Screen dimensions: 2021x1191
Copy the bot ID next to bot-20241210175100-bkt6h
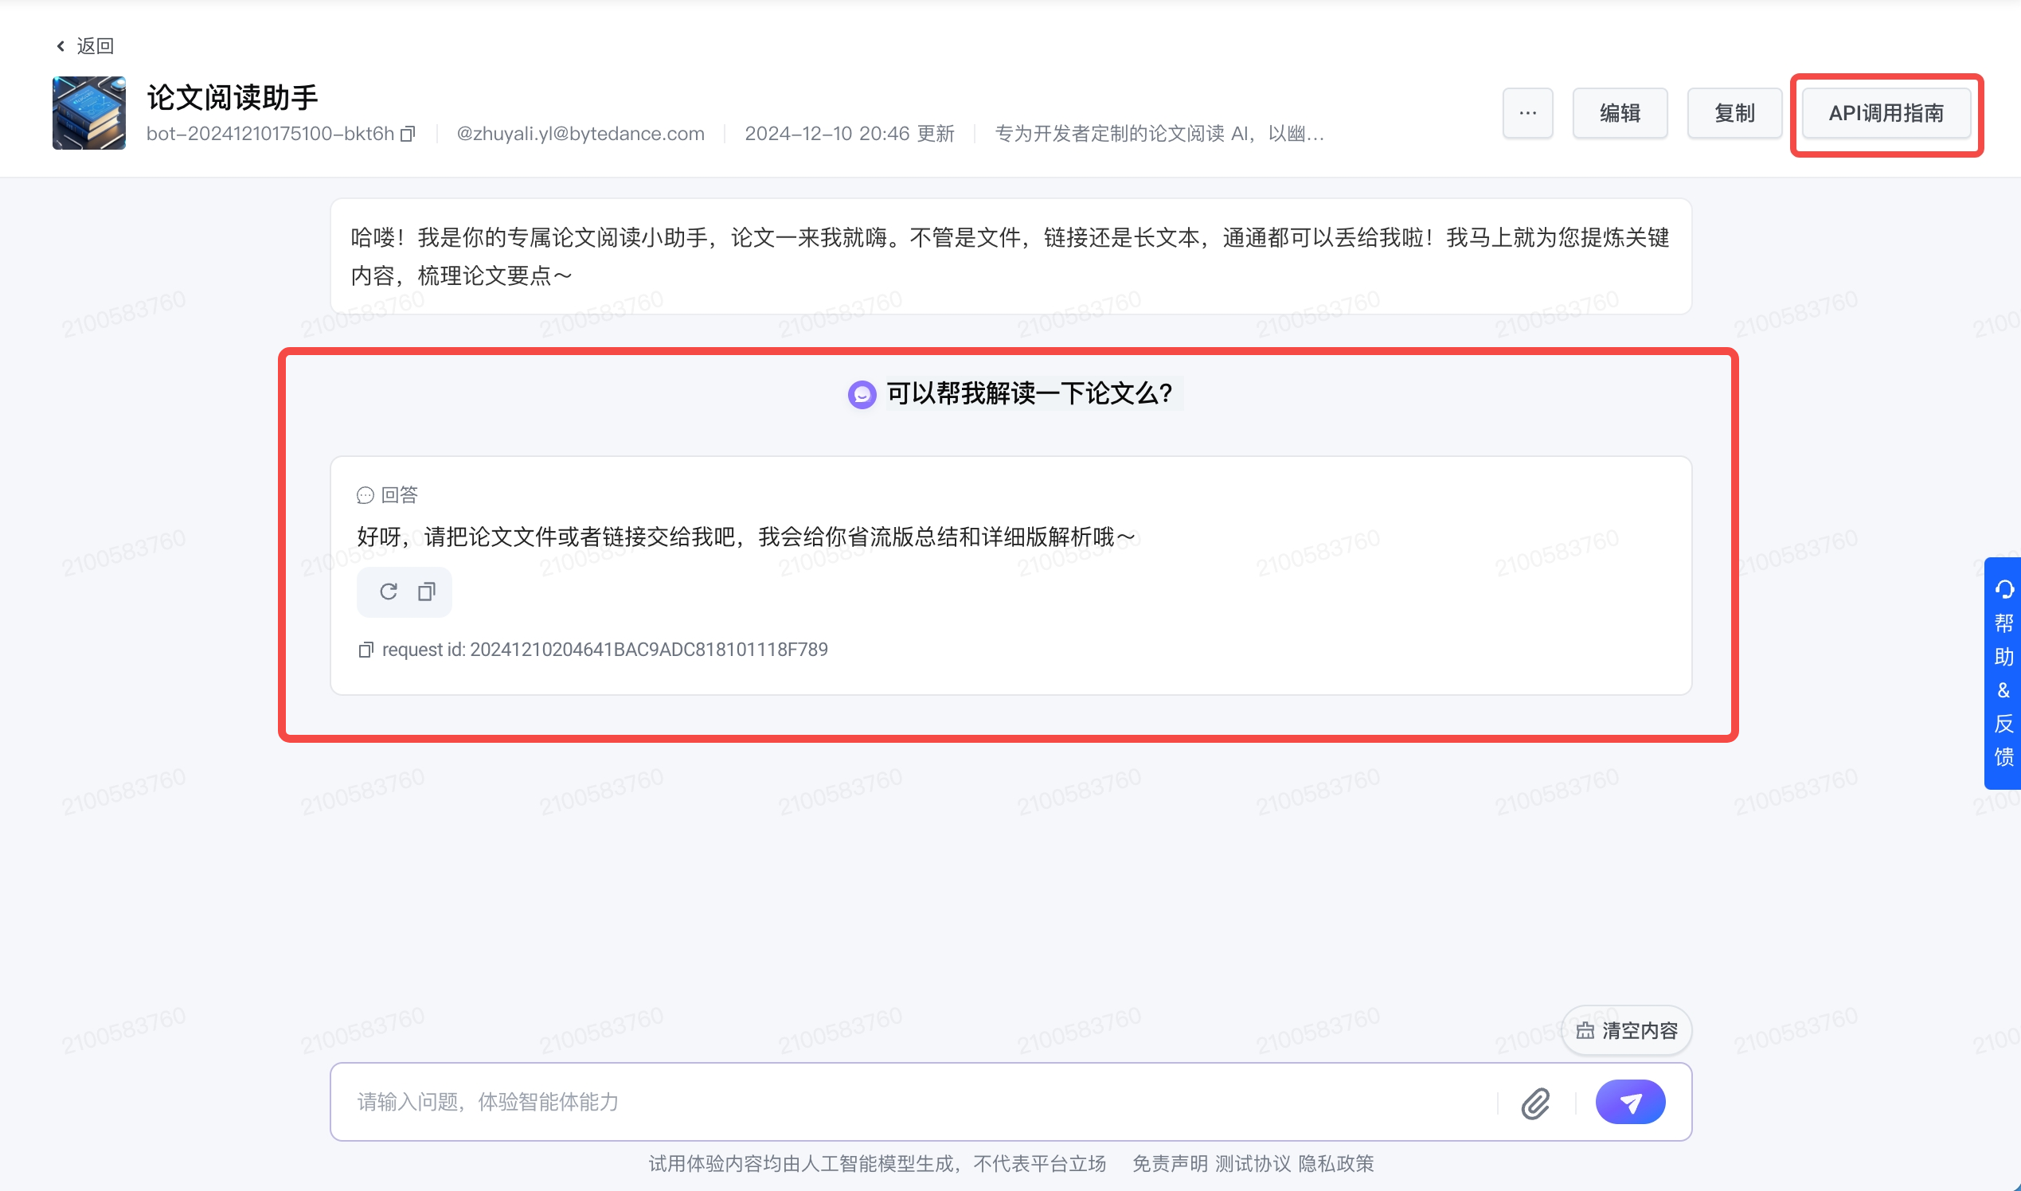tap(408, 134)
